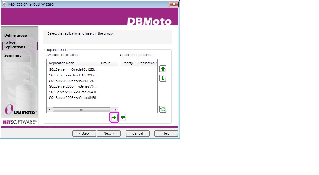Sort by the Group column header
319x175 pixels.
(x=109, y=63)
